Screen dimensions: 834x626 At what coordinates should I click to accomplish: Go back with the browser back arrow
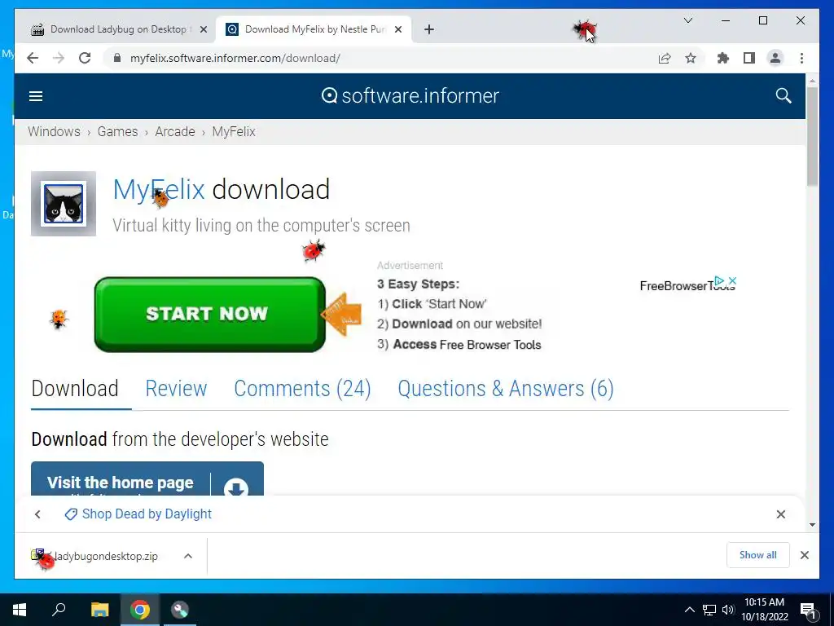[33, 58]
